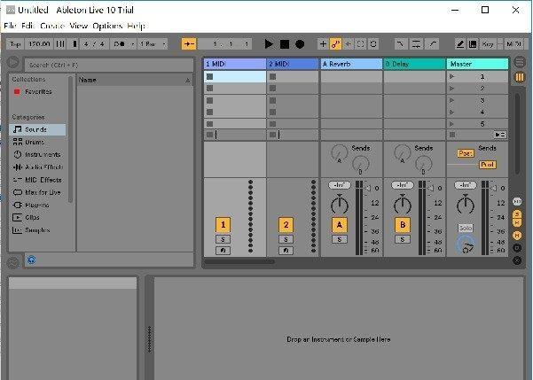Click the browser preview headphone icon
Image resolution: width=533 pixels, height=380 pixels.
pyautogui.click(x=31, y=260)
